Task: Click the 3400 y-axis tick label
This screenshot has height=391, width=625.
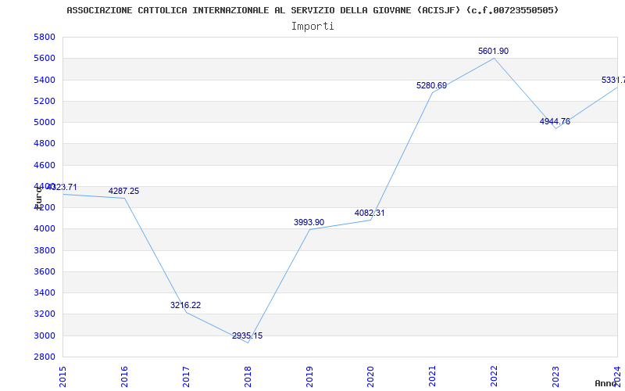Action: click(45, 292)
